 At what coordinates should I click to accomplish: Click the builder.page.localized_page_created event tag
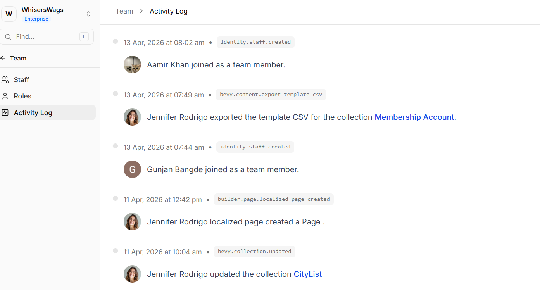tap(274, 199)
